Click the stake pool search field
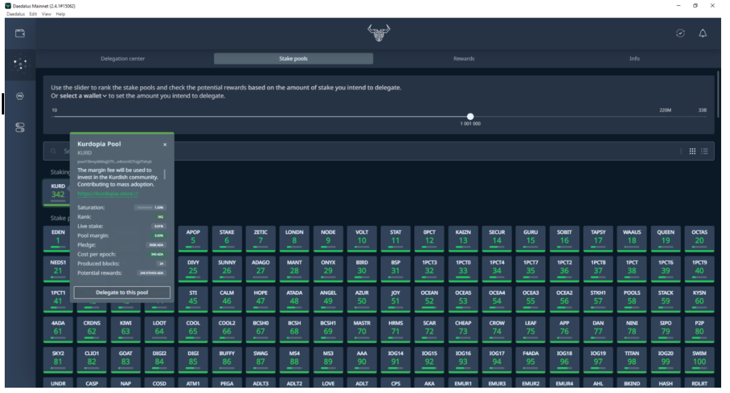 click(x=378, y=152)
